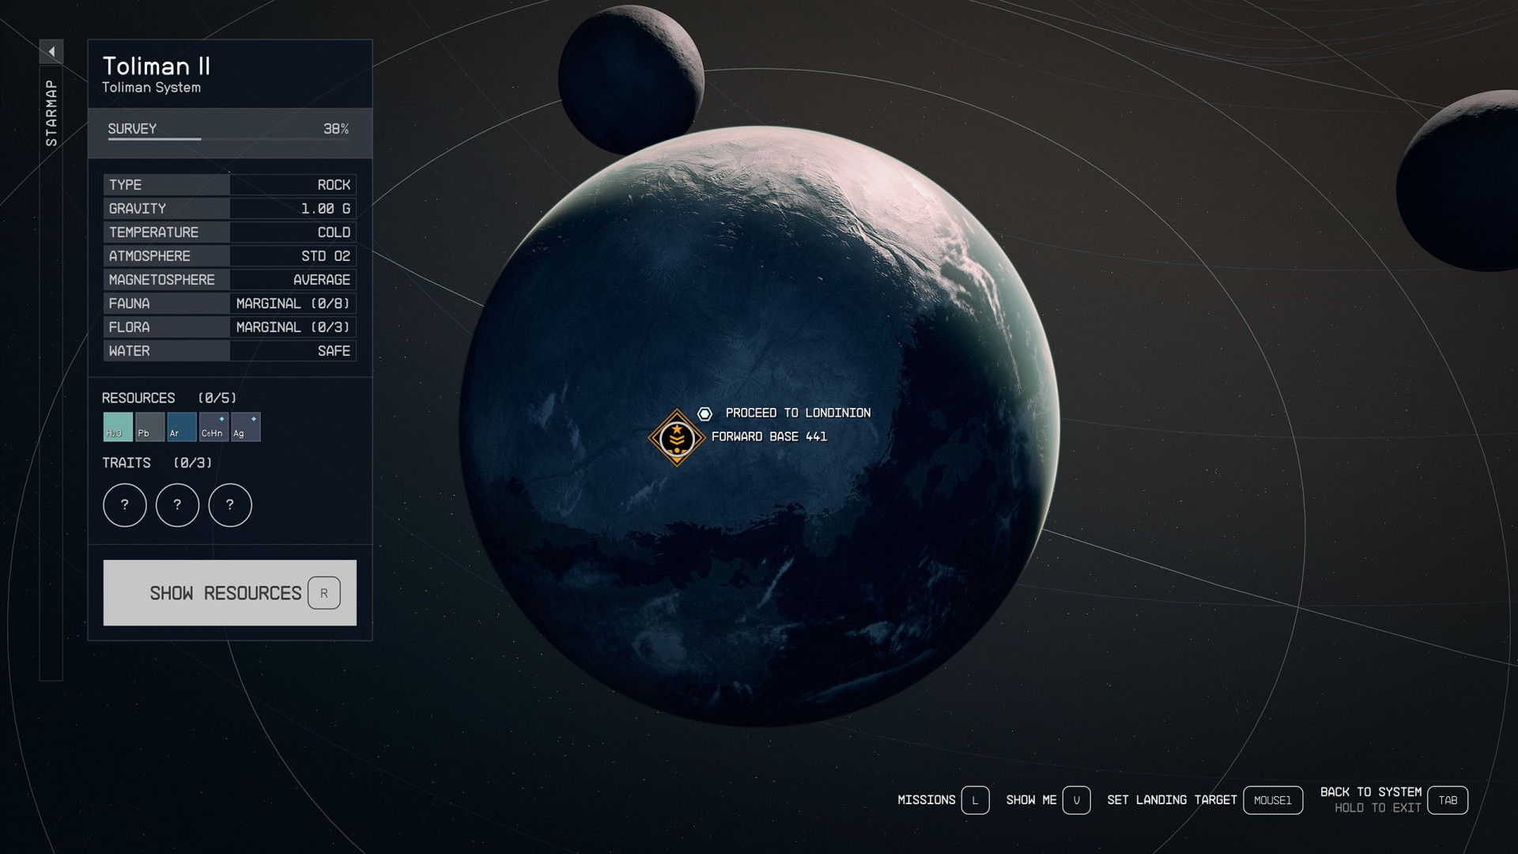The height and width of the screenshot is (854, 1518).
Task: Click the Forward Base 441 label
Action: click(x=769, y=436)
